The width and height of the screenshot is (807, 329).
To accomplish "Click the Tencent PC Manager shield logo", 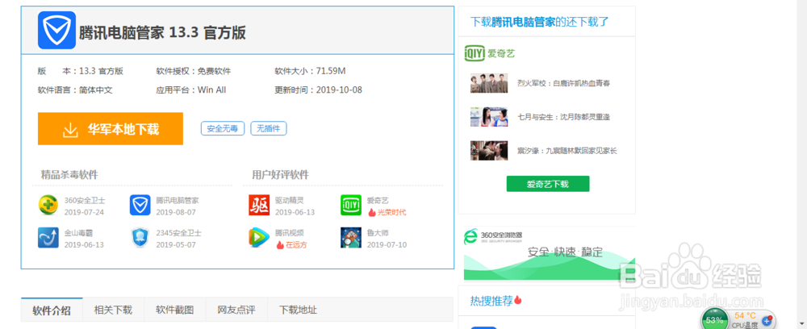I will tap(56, 31).
